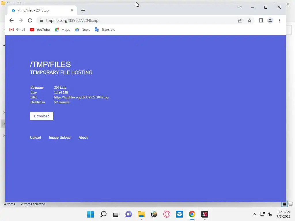Image resolution: width=295 pixels, height=221 pixels.
Task: Open tab search dropdown chevron
Action: (239, 7)
